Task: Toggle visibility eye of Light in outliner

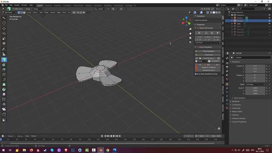Action: [x=269, y=23]
